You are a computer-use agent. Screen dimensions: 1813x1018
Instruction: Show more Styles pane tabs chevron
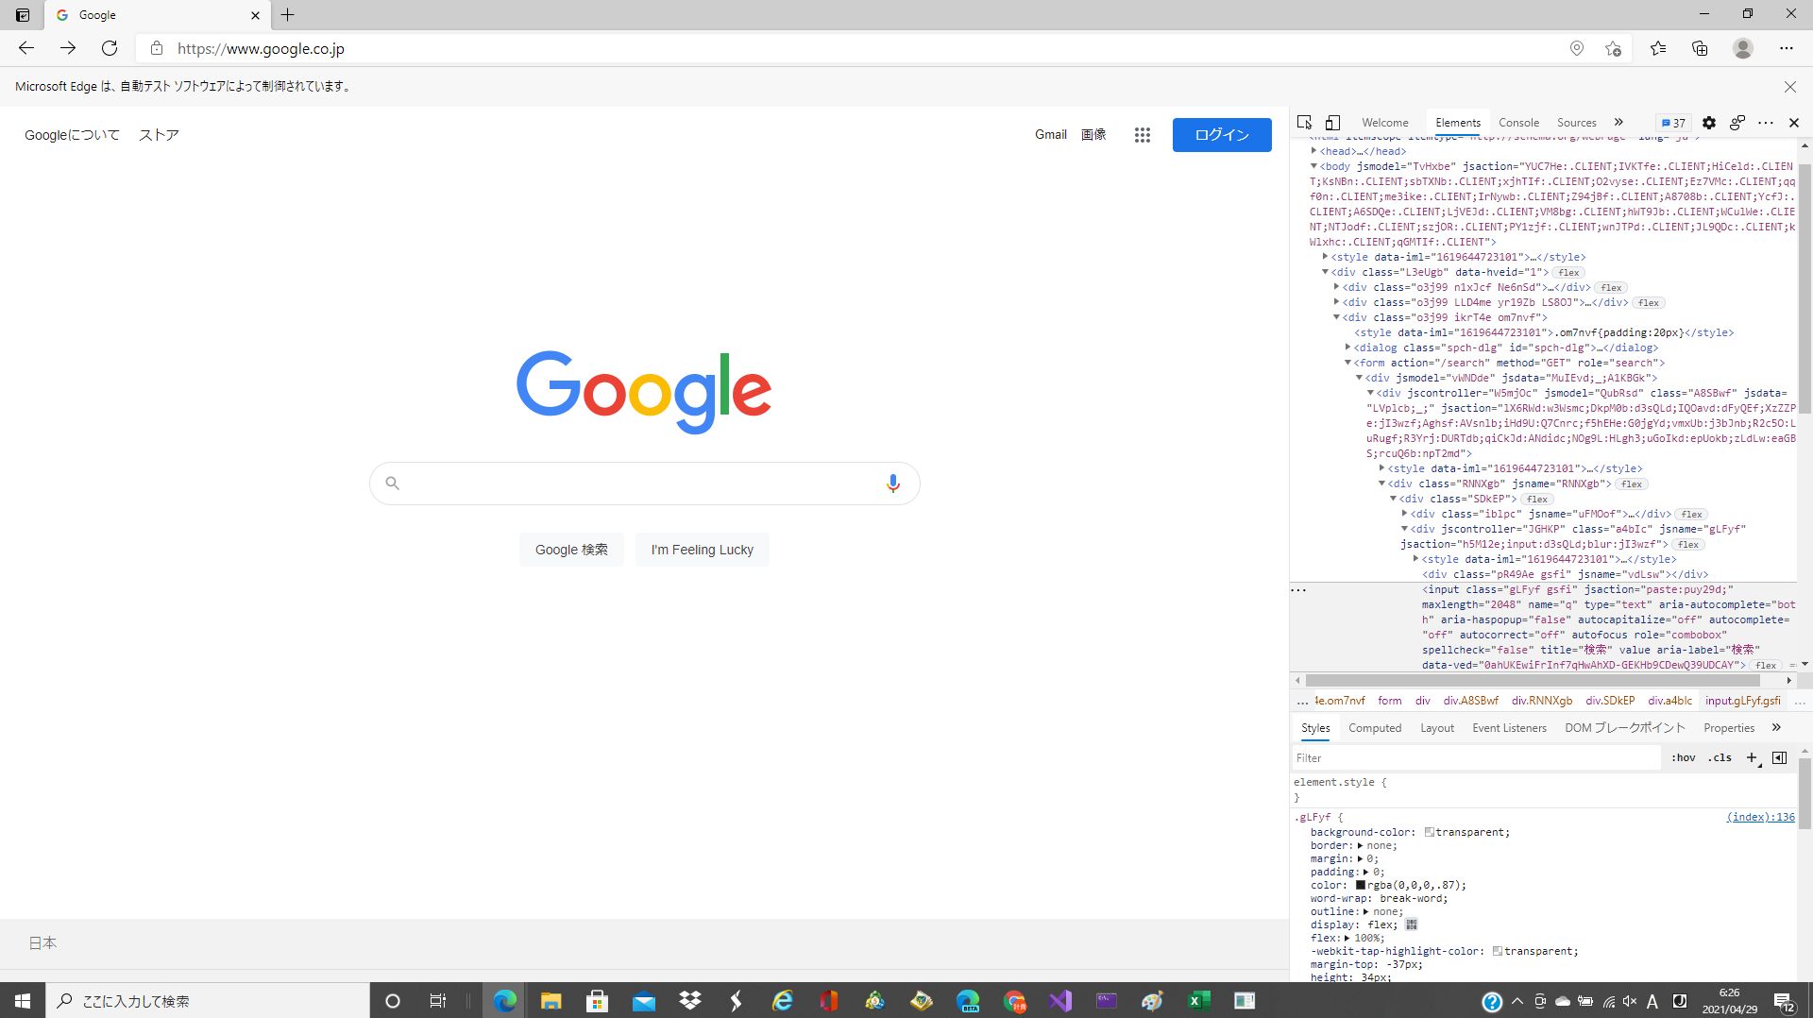[1776, 728]
